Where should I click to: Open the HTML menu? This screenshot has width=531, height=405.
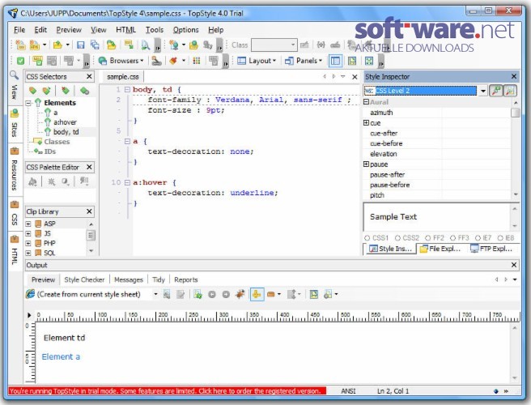[x=125, y=30]
